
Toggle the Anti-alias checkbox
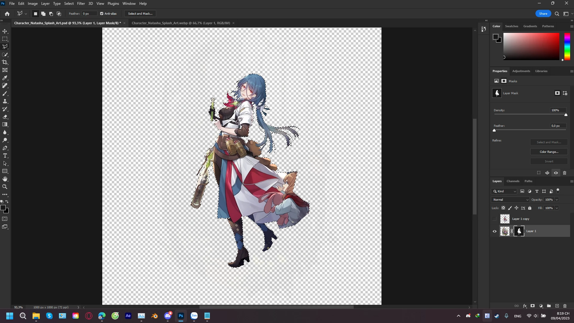click(x=102, y=13)
